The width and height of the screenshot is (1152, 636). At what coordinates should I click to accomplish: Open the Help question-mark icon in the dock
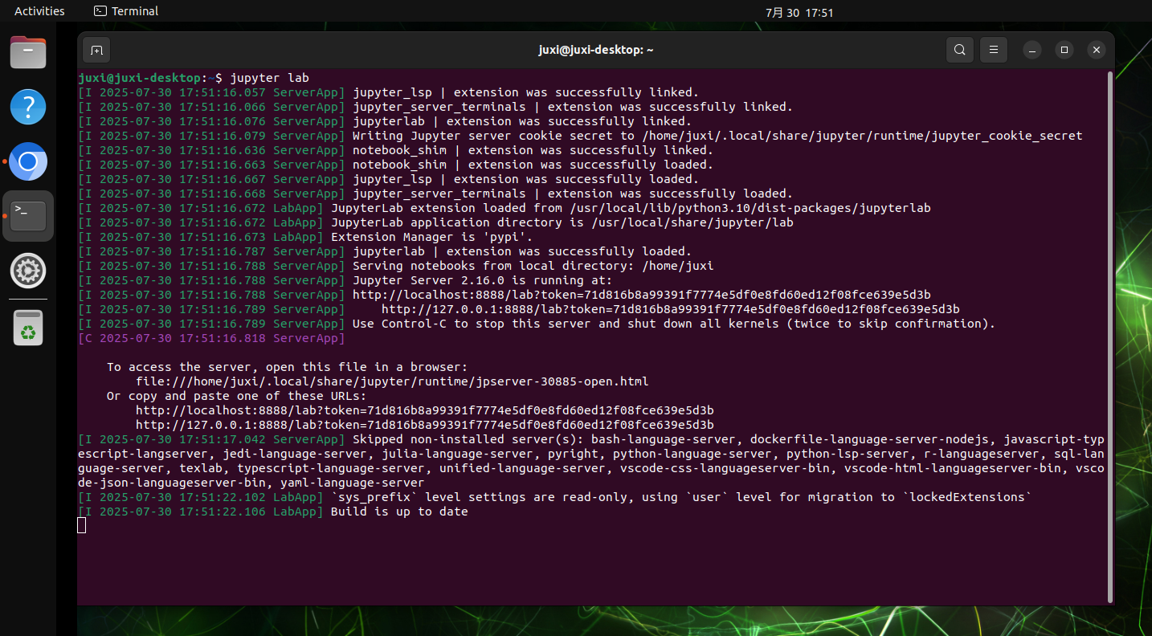(28, 107)
